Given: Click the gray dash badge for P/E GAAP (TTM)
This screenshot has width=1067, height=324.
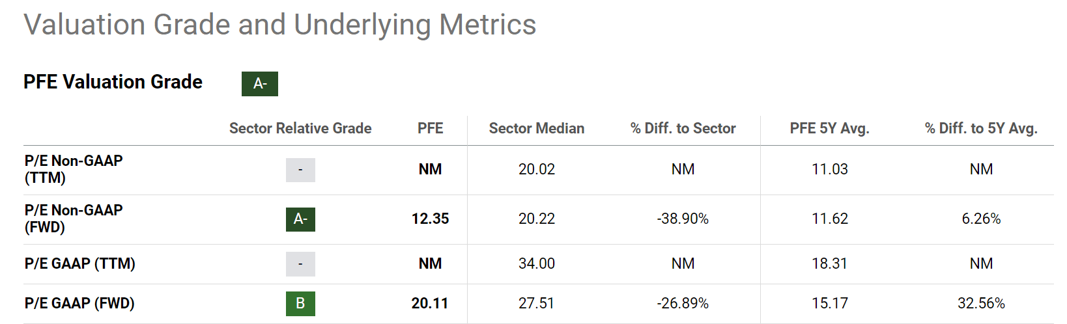Looking at the screenshot, I should [300, 264].
